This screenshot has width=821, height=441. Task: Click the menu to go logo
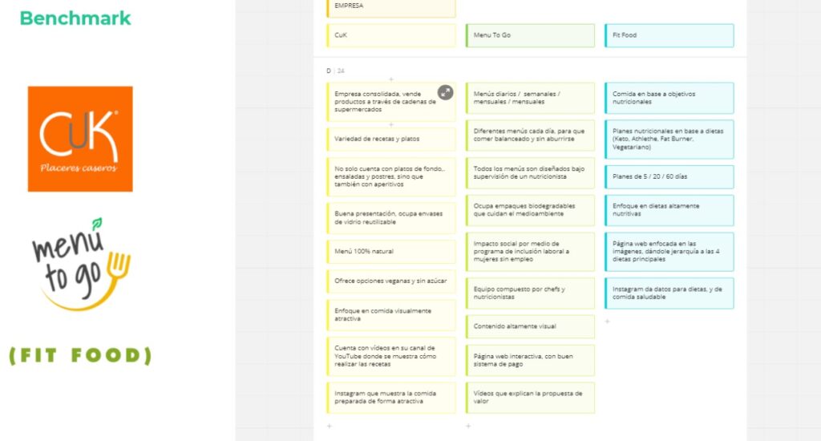[81, 264]
